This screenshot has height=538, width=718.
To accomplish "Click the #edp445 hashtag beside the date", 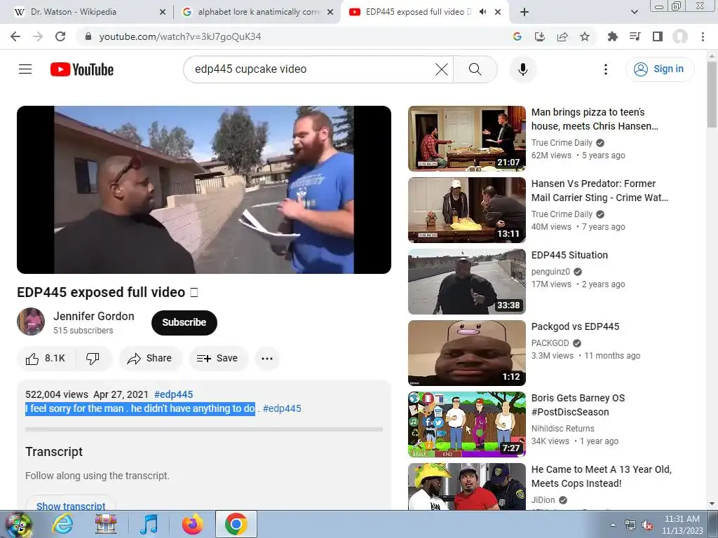I will [174, 394].
